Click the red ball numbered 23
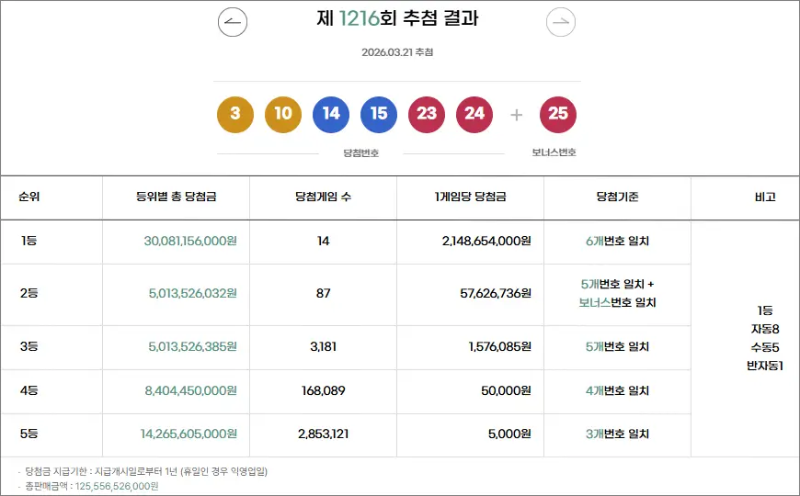Viewport: 800px width, 496px height. tap(427, 114)
